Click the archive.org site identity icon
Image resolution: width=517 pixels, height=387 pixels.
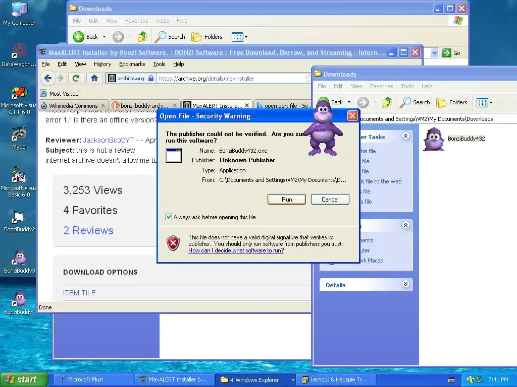112,78
